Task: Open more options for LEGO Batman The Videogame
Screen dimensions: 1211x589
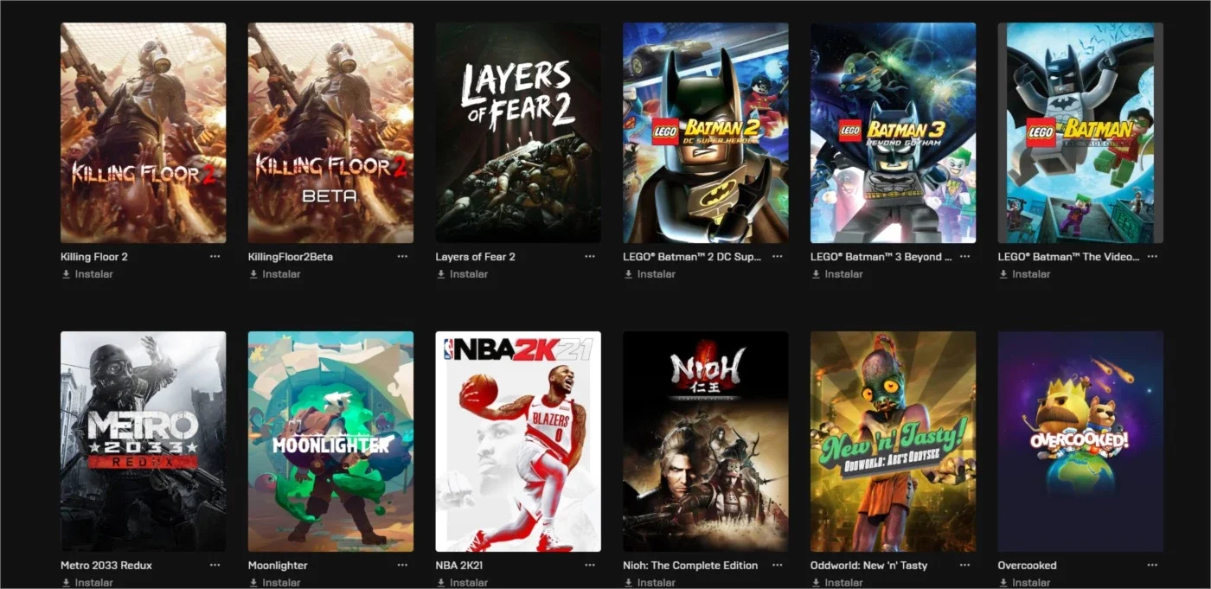Action: click(x=1152, y=257)
